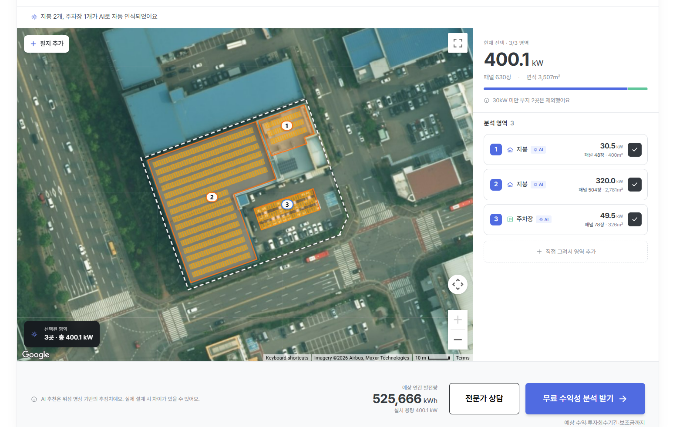Screen dimensions: 673x427
Task: Uncheck the 49.5 kW parking area
Action: coord(635,219)
